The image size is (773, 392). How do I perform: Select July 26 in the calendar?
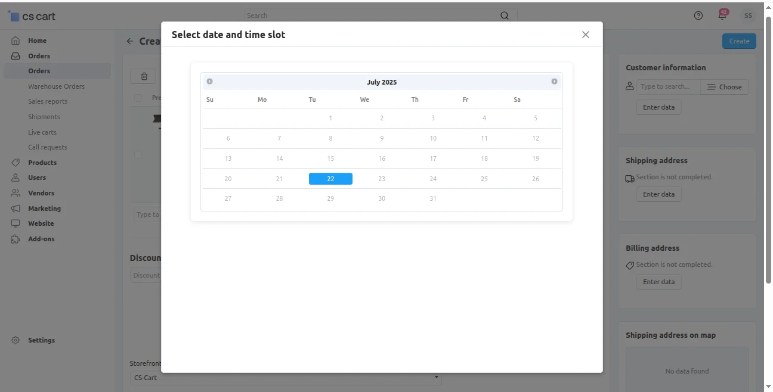click(x=536, y=179)
